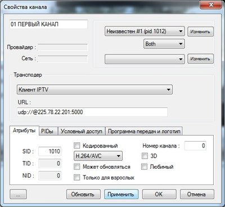The height and width of the screenshot is (207, 225).
Task: Click the upper Изменить button
Action: (x=200, y=31)
